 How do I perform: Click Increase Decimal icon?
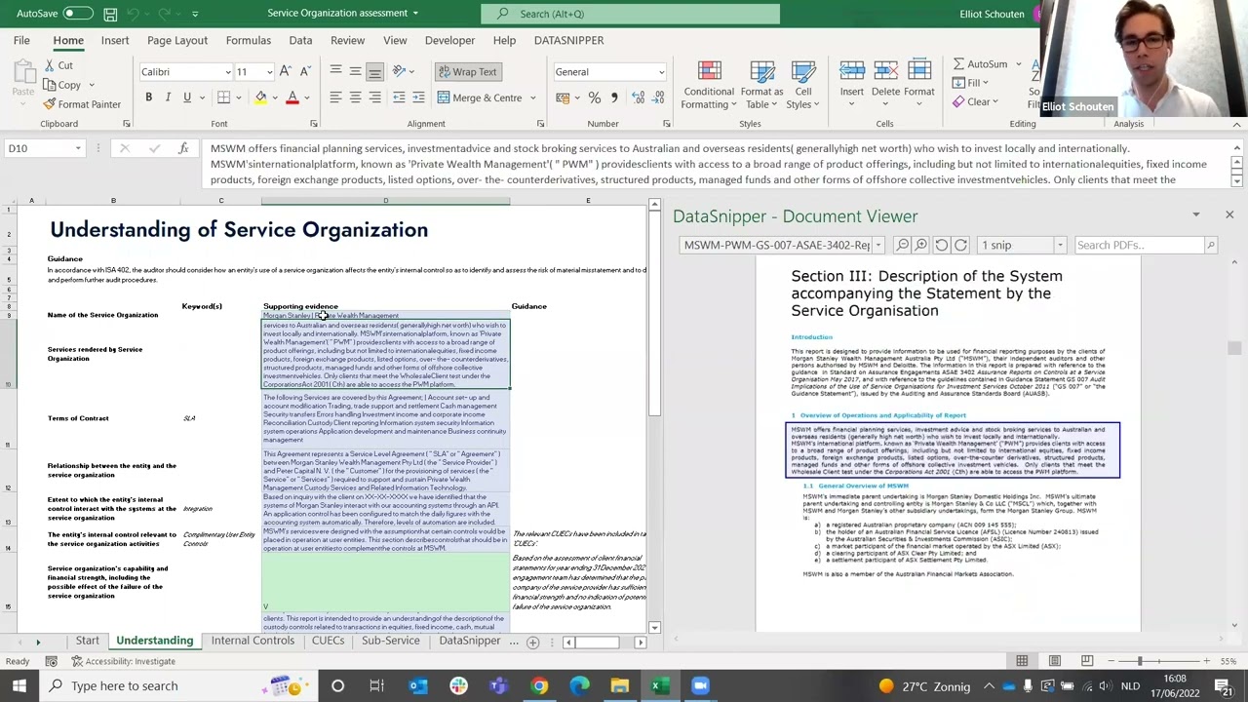[x=638, y=97]
